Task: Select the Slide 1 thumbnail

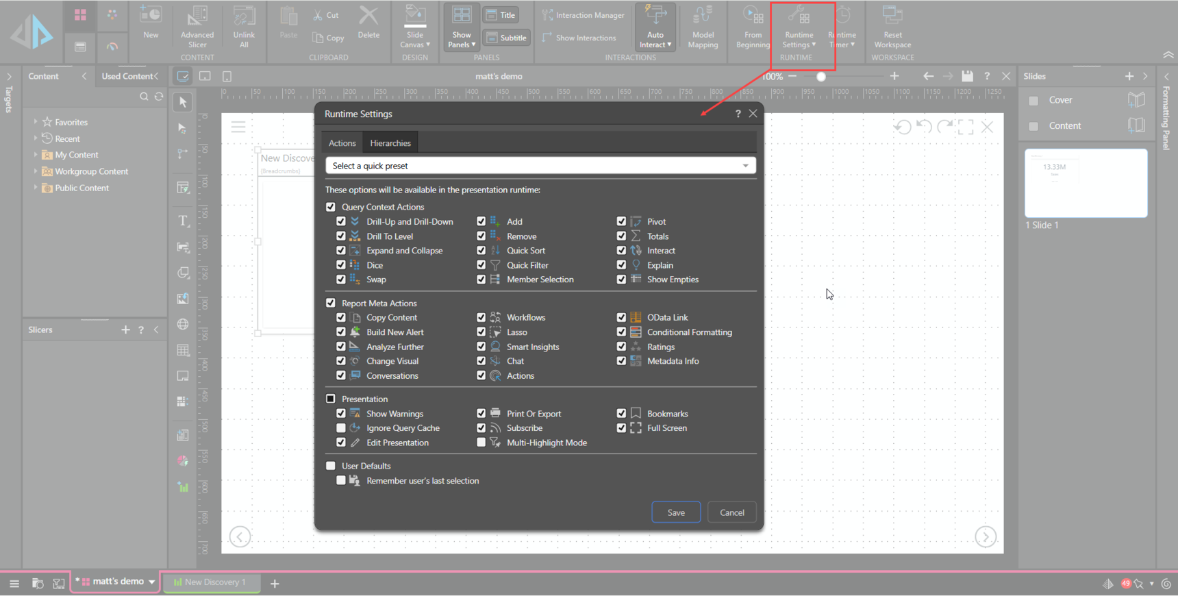Action: tap(1086, 183)
